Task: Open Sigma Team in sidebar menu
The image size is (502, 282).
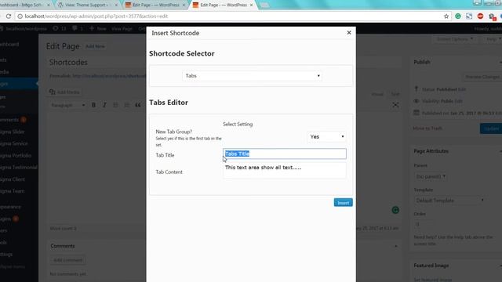Action: pyautogui.click(x=13, y=191)
